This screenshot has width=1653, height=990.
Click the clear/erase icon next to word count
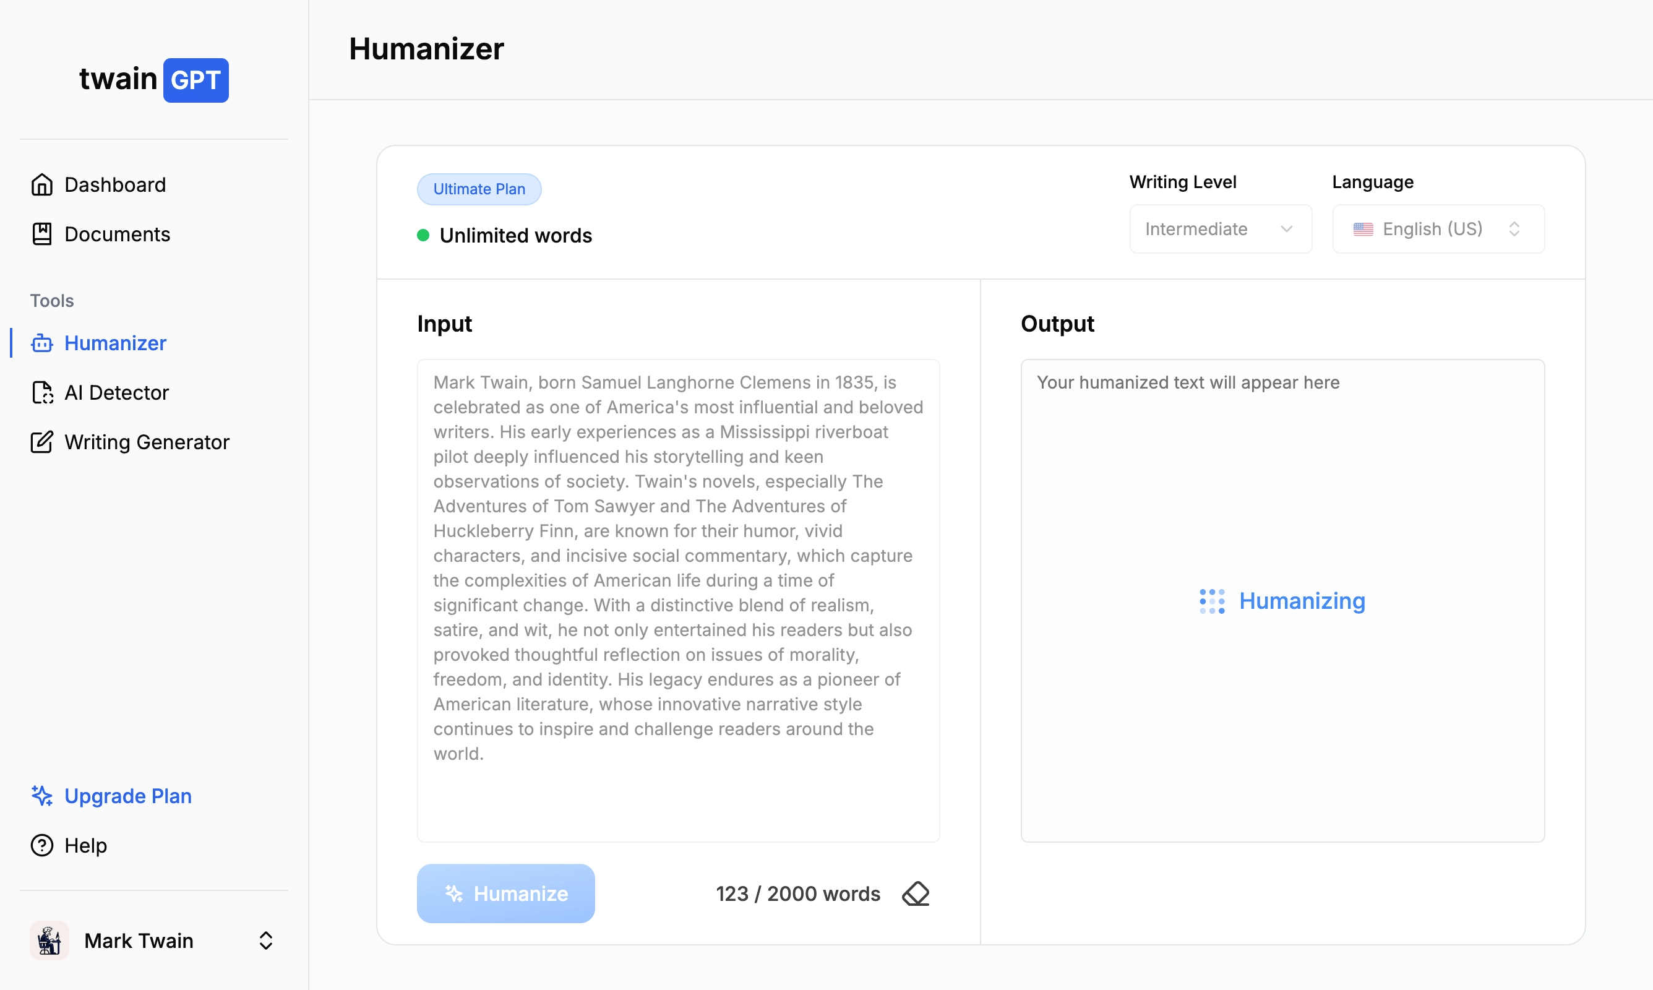point(919,893)
